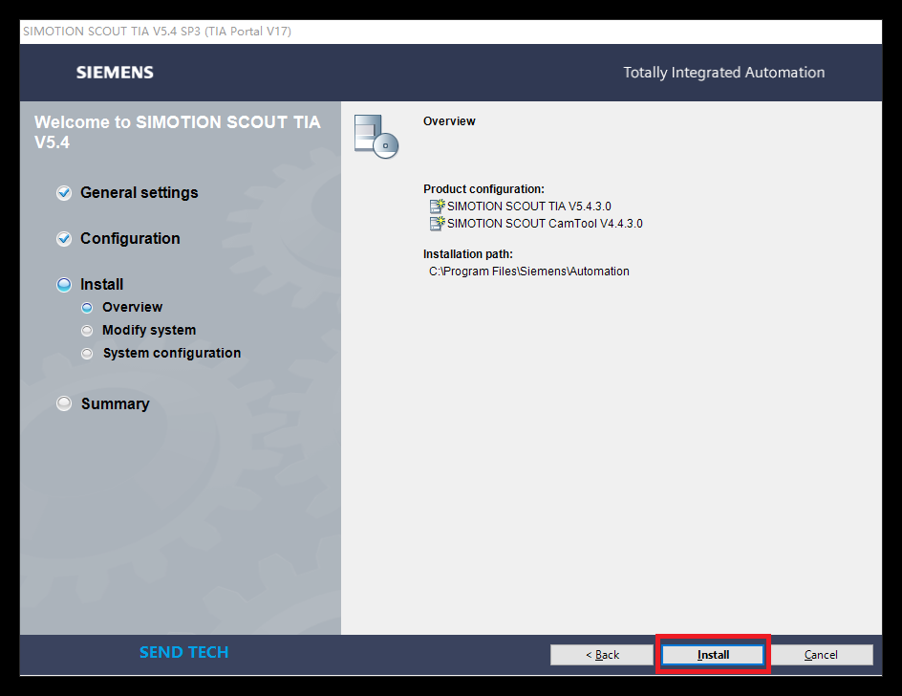The height and width of the screenshot is (696, 902).
Task: Select the System configuration radio button
Action: pos(86,353)
